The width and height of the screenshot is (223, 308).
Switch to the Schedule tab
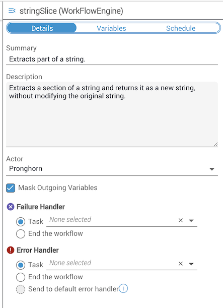(x=181, y=28)
